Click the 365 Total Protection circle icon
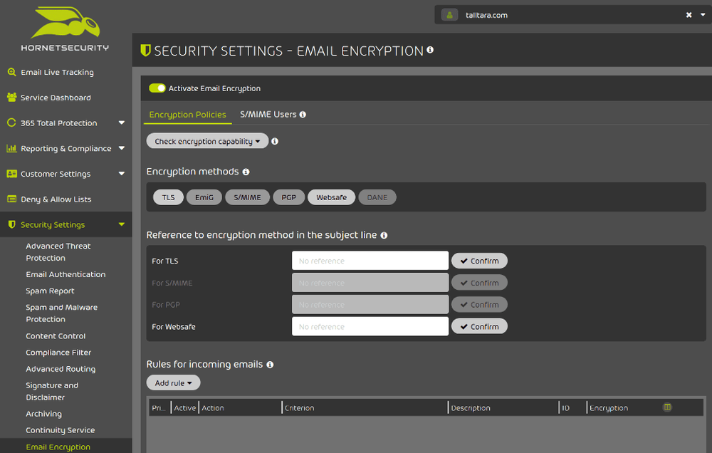The image size is (712, 453). (x=12, y=123)
